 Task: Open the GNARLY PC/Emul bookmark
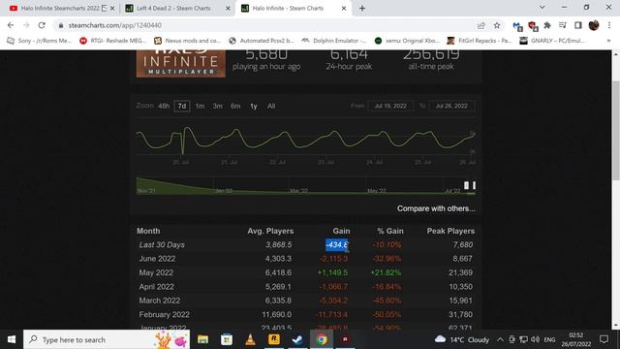[553, 41]
